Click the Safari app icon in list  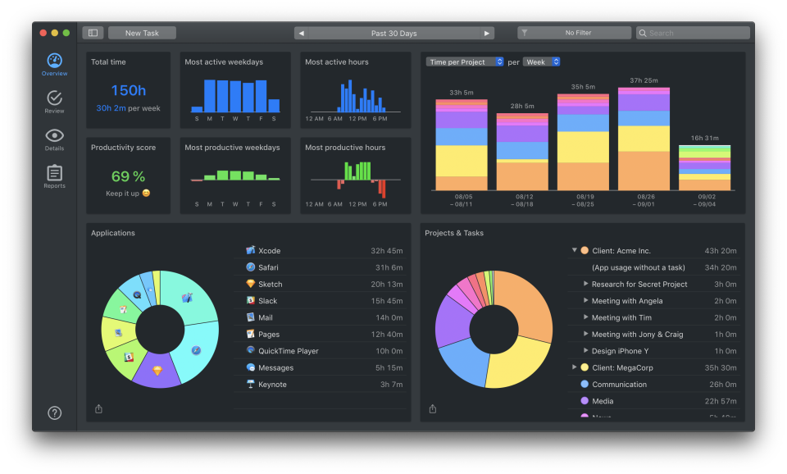251,267
